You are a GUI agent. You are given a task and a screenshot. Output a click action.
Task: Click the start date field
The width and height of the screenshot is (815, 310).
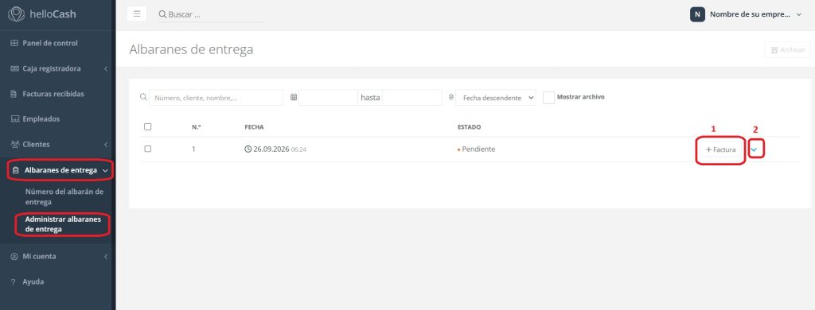point(328,98)
